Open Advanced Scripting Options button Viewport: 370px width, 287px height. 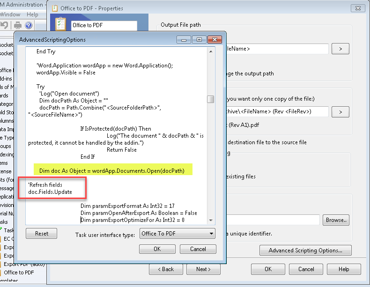point(305,250)
